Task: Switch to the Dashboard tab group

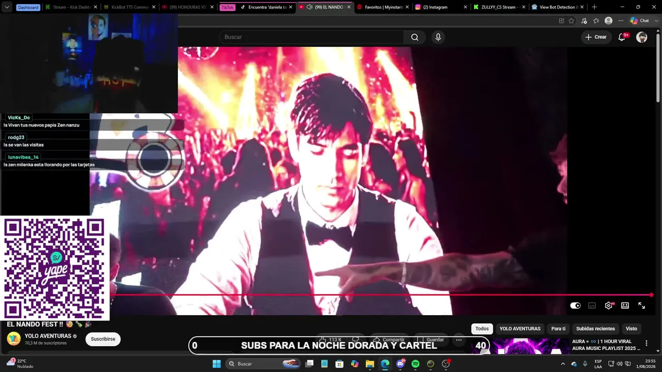Action: (28, 7)
